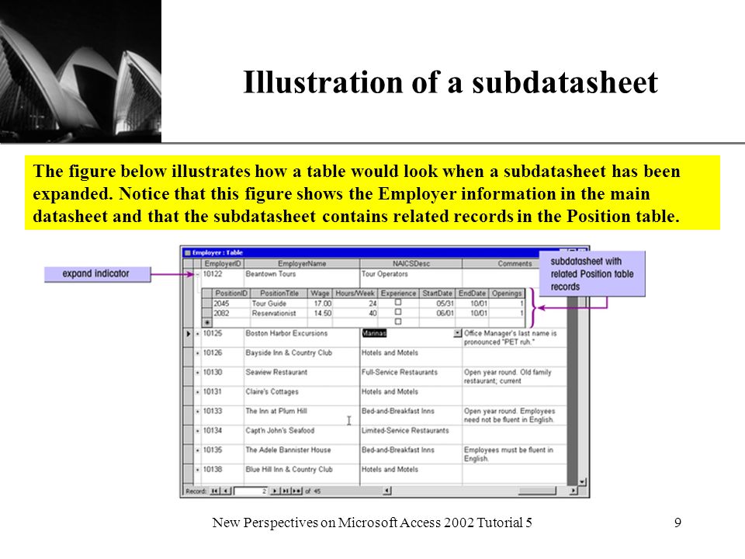This screenshot has height=559, width=745.
Task: Click vertical scrollbar down arrow
Action: (583, 482)
